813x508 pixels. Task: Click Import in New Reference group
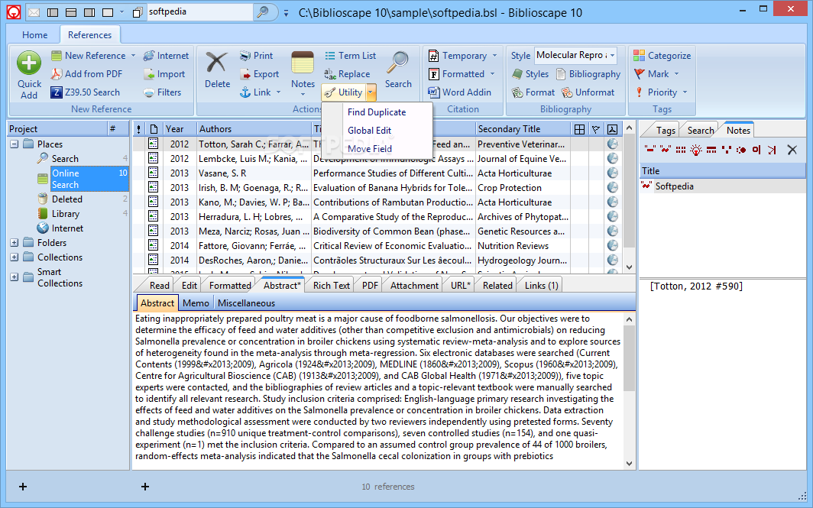pos(164,74)
